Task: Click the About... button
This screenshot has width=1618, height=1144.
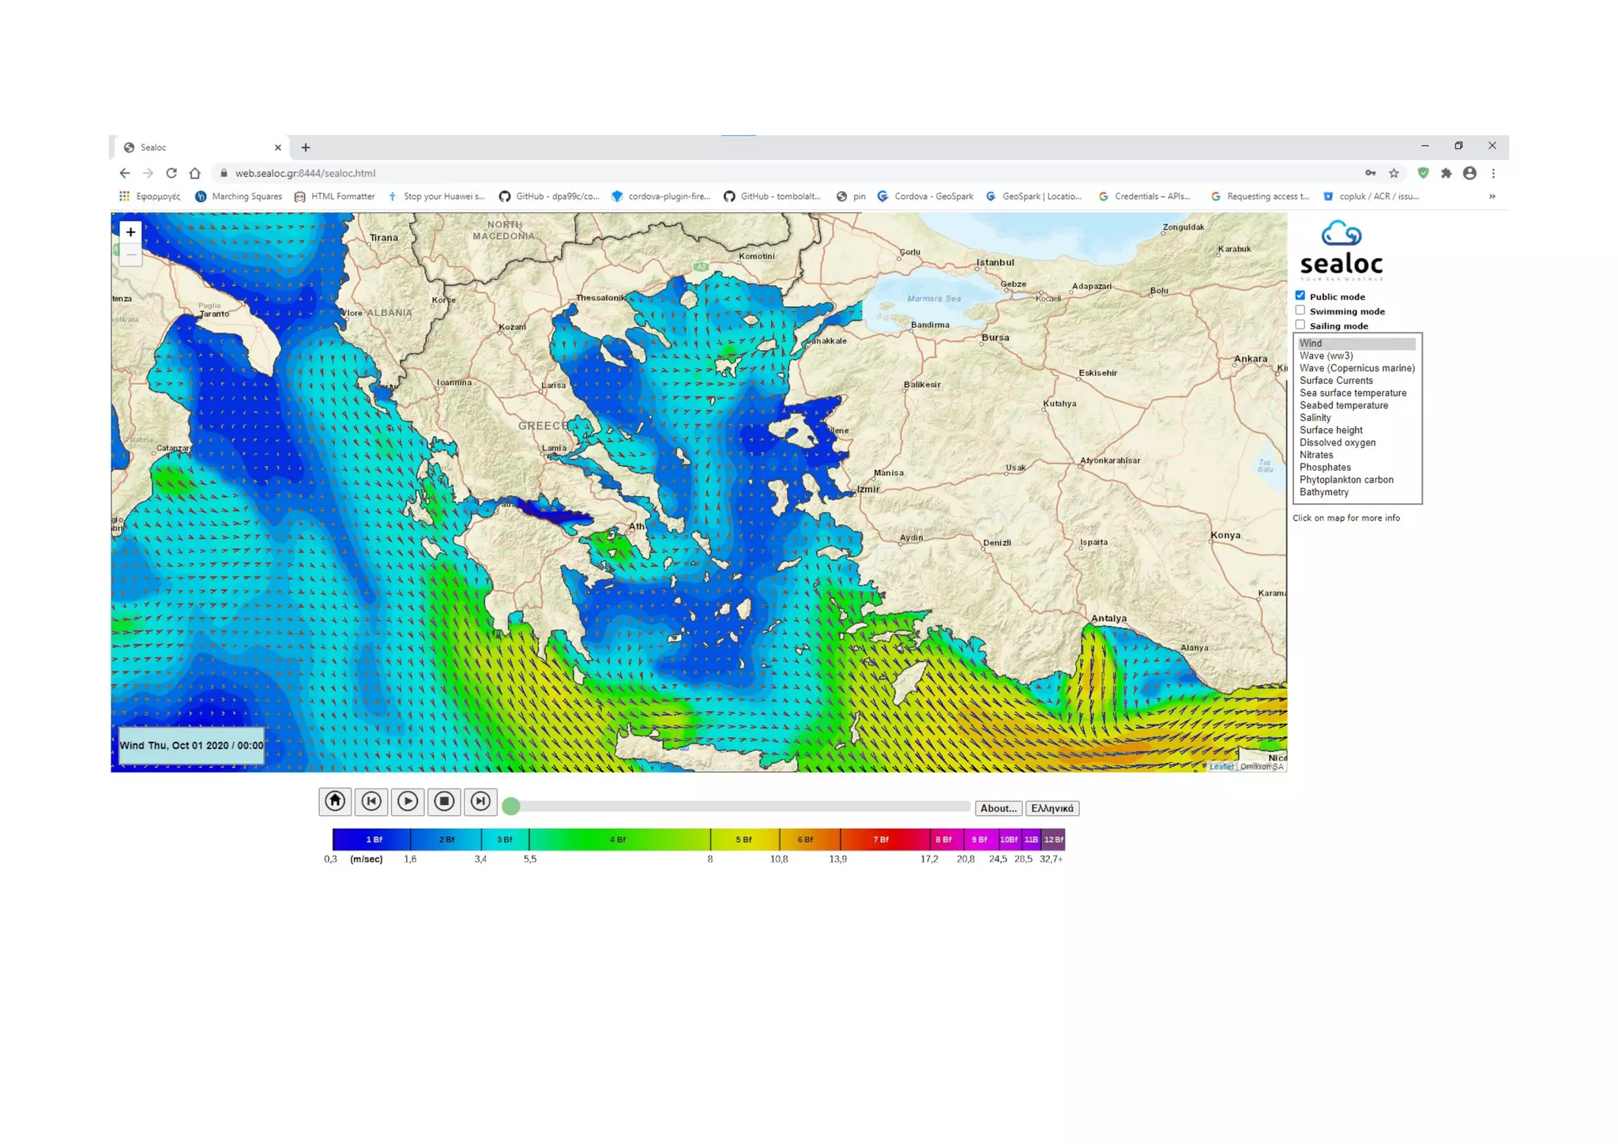Action: pyautogui.click(x=998, y=808)
